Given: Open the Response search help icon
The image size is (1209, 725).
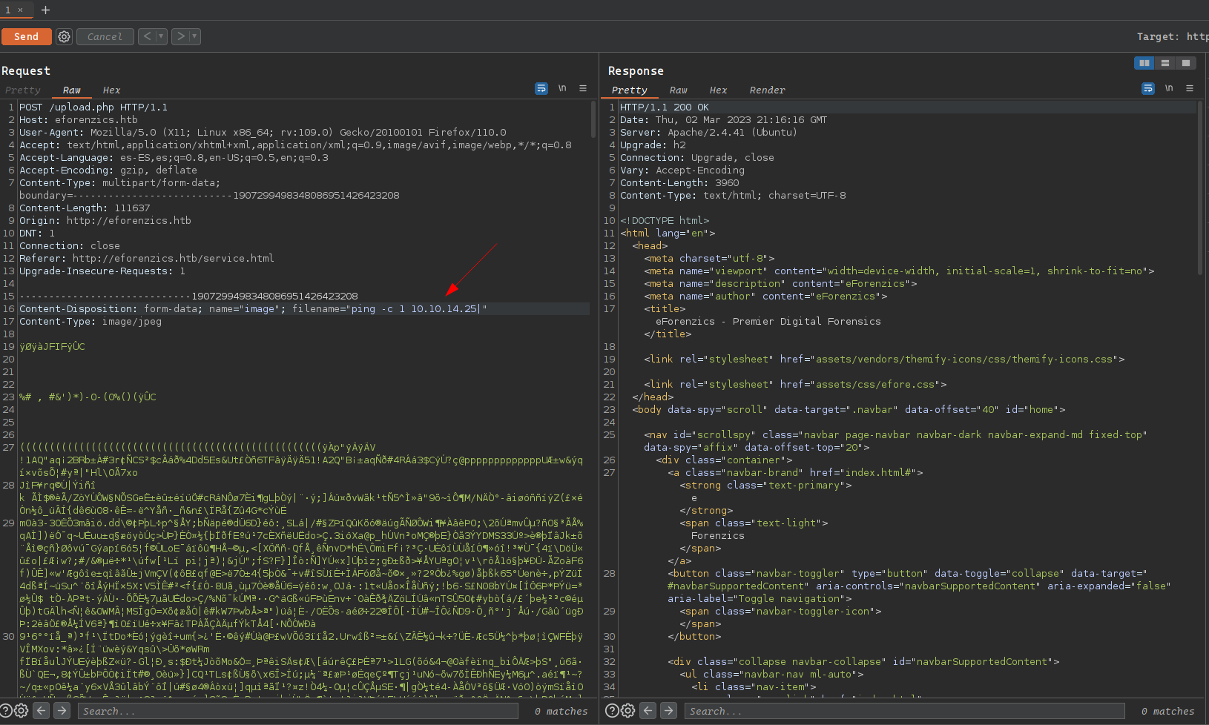Looking at the screenshot, I should (612, 710).
